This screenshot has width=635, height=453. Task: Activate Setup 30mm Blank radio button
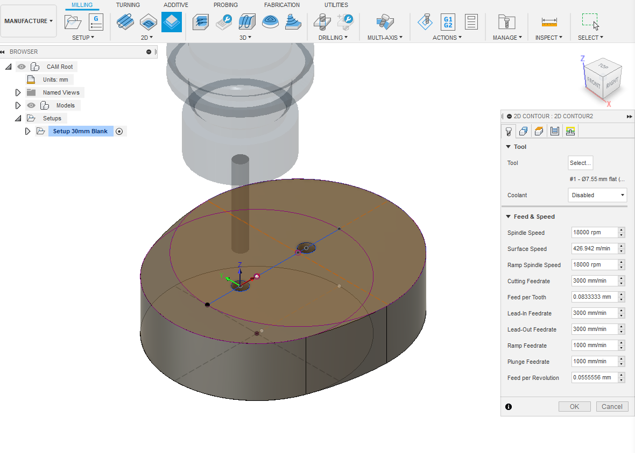pos(119,132)
